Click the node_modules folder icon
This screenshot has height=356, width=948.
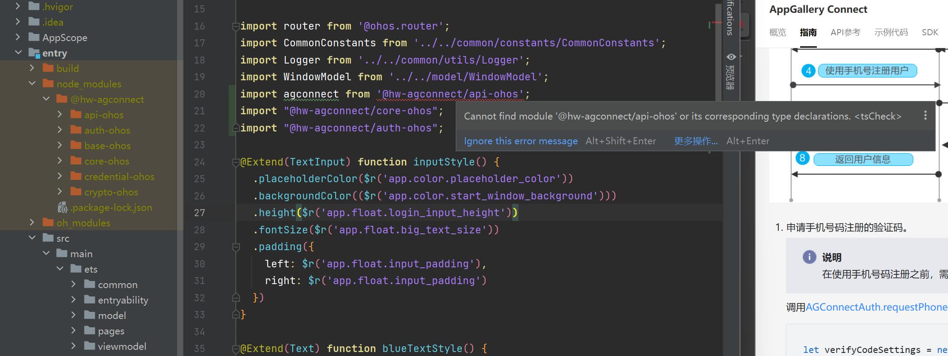[48, 83]
